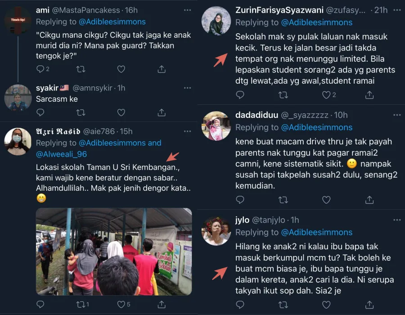Like jylo's tweet about sop
The height and width of the screenshot is (315, 405).
[326, 305]
